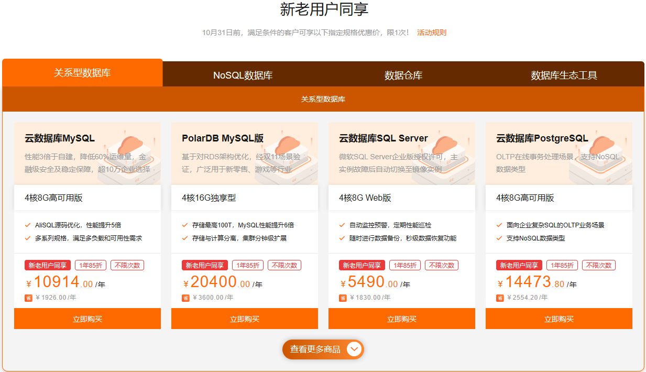Click 不限次数 tag on PolarDB card
The height and width of the screenshot is (372, 646).
284,265
